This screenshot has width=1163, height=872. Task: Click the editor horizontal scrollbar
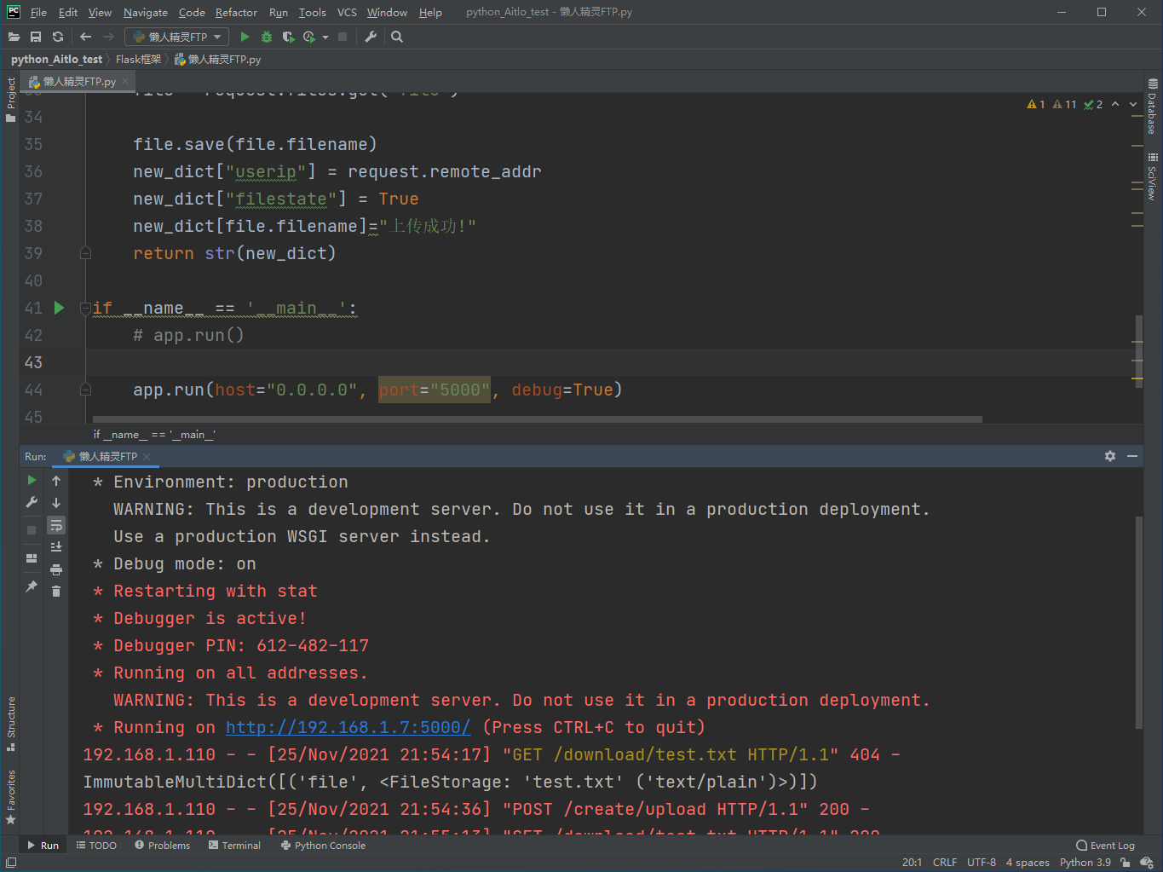point(537,419)
